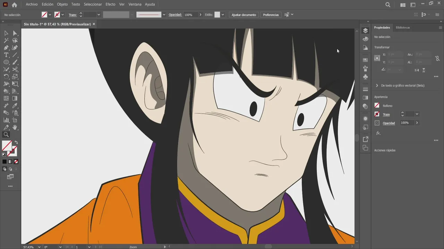Open zoom level dropdown in status bar
The height and width of the screenshot is (249, 444).
point(39,247)
